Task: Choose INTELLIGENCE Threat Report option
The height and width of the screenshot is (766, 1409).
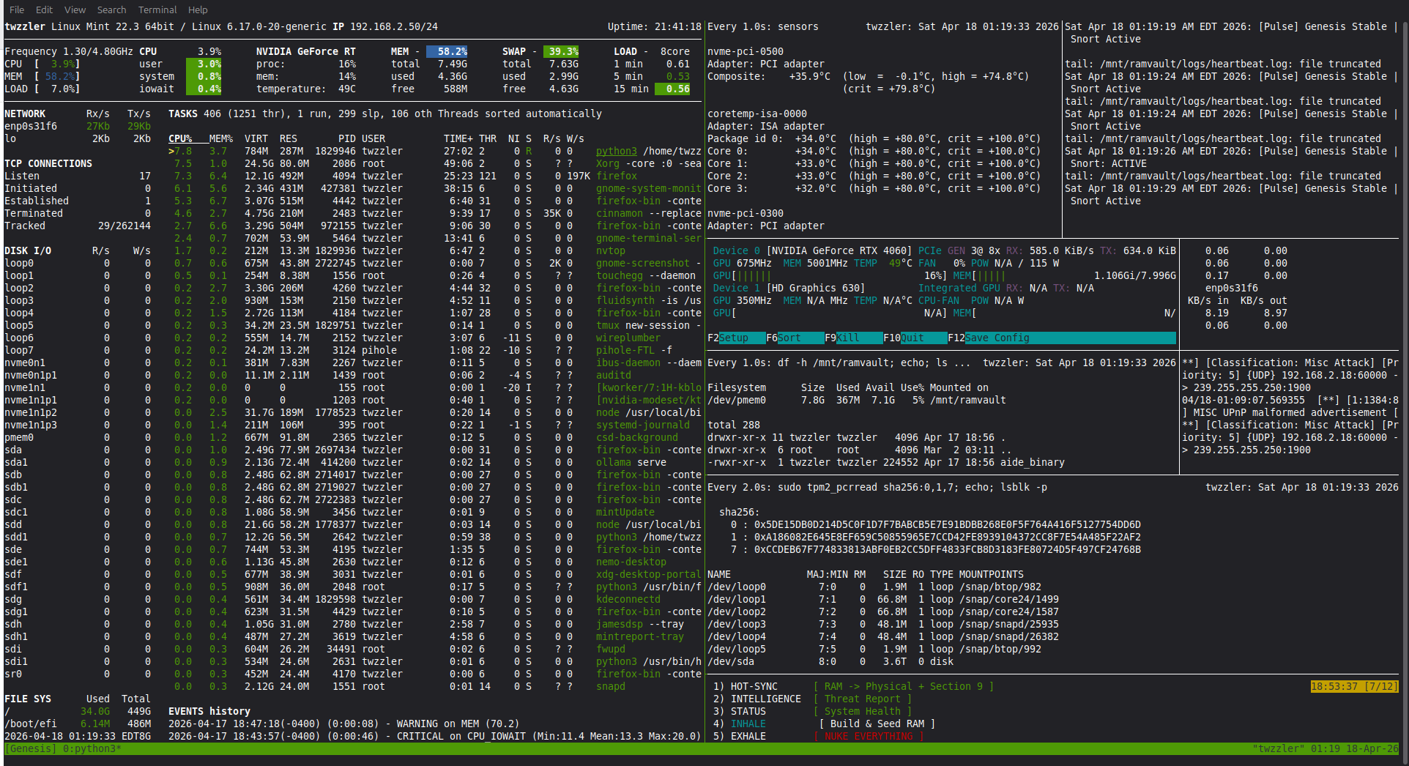Action: coord(765,699)
